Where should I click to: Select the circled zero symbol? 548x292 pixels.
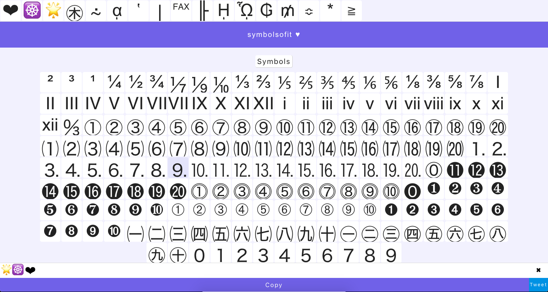434,170
